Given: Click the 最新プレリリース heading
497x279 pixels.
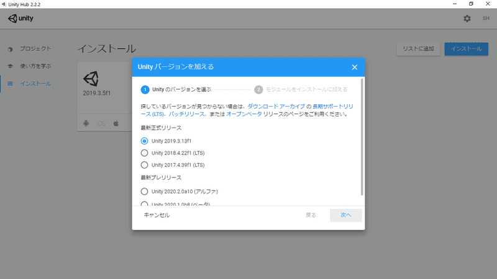Looking at the screenshot, I should (x=161, y=177).
